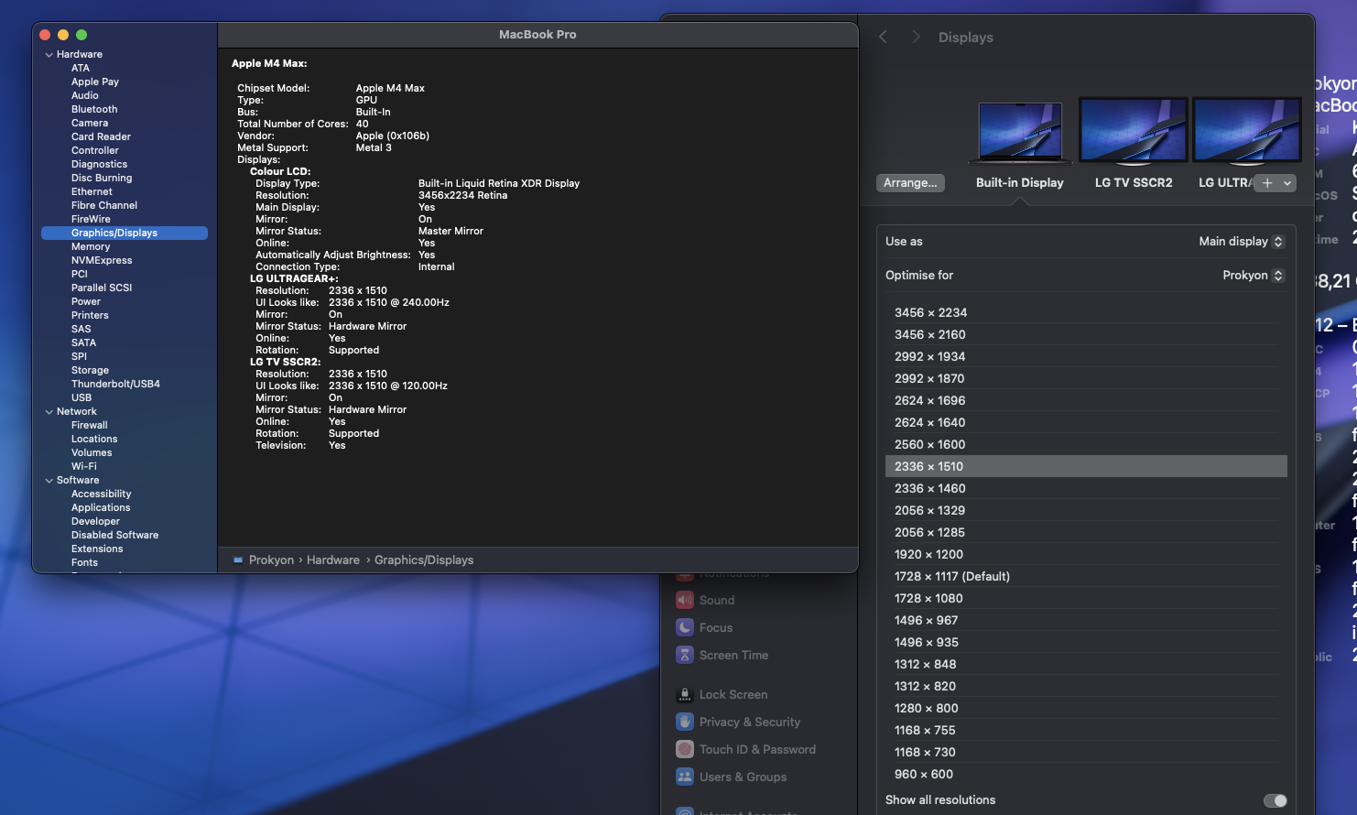Choose 2624 × 1696 resolution
Viewport: 1357px width, 815px height.
[1086, 400]
